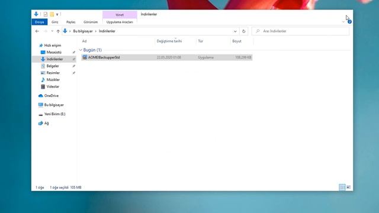379x213 pixels.
Task: Open Belgeler in the sidebar
Action: [53, 66]
